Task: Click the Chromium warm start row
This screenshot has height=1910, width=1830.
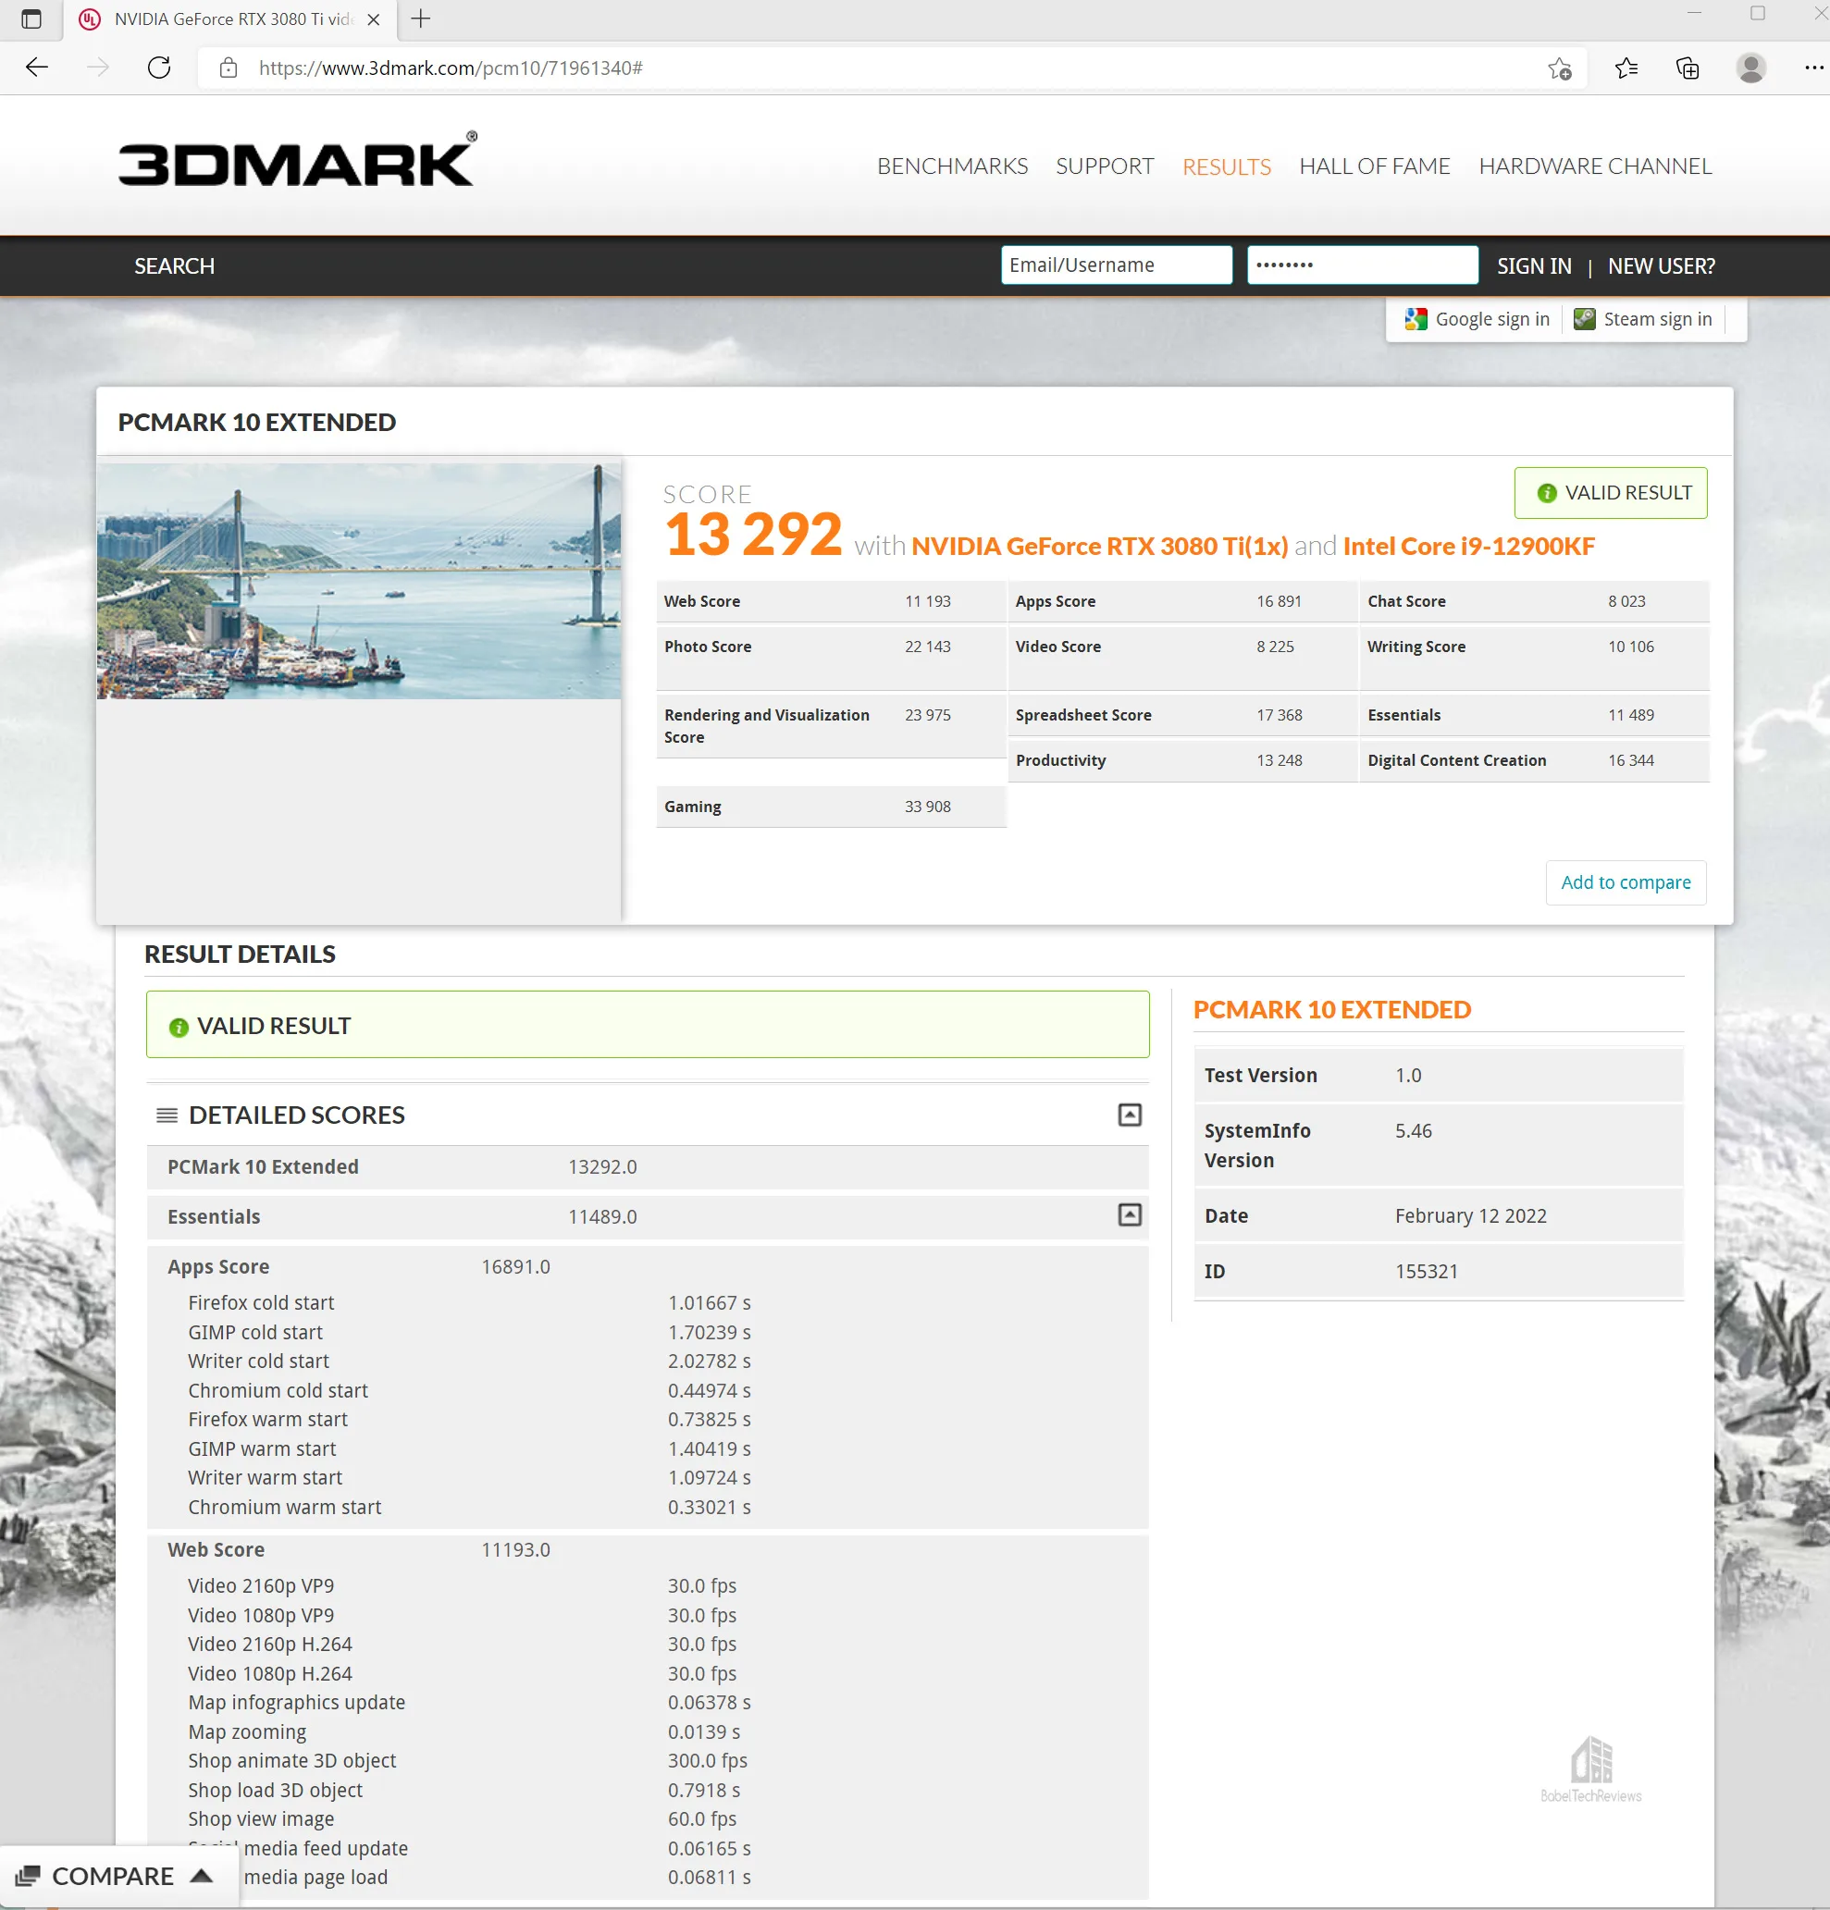Action: coord(648,1508)
